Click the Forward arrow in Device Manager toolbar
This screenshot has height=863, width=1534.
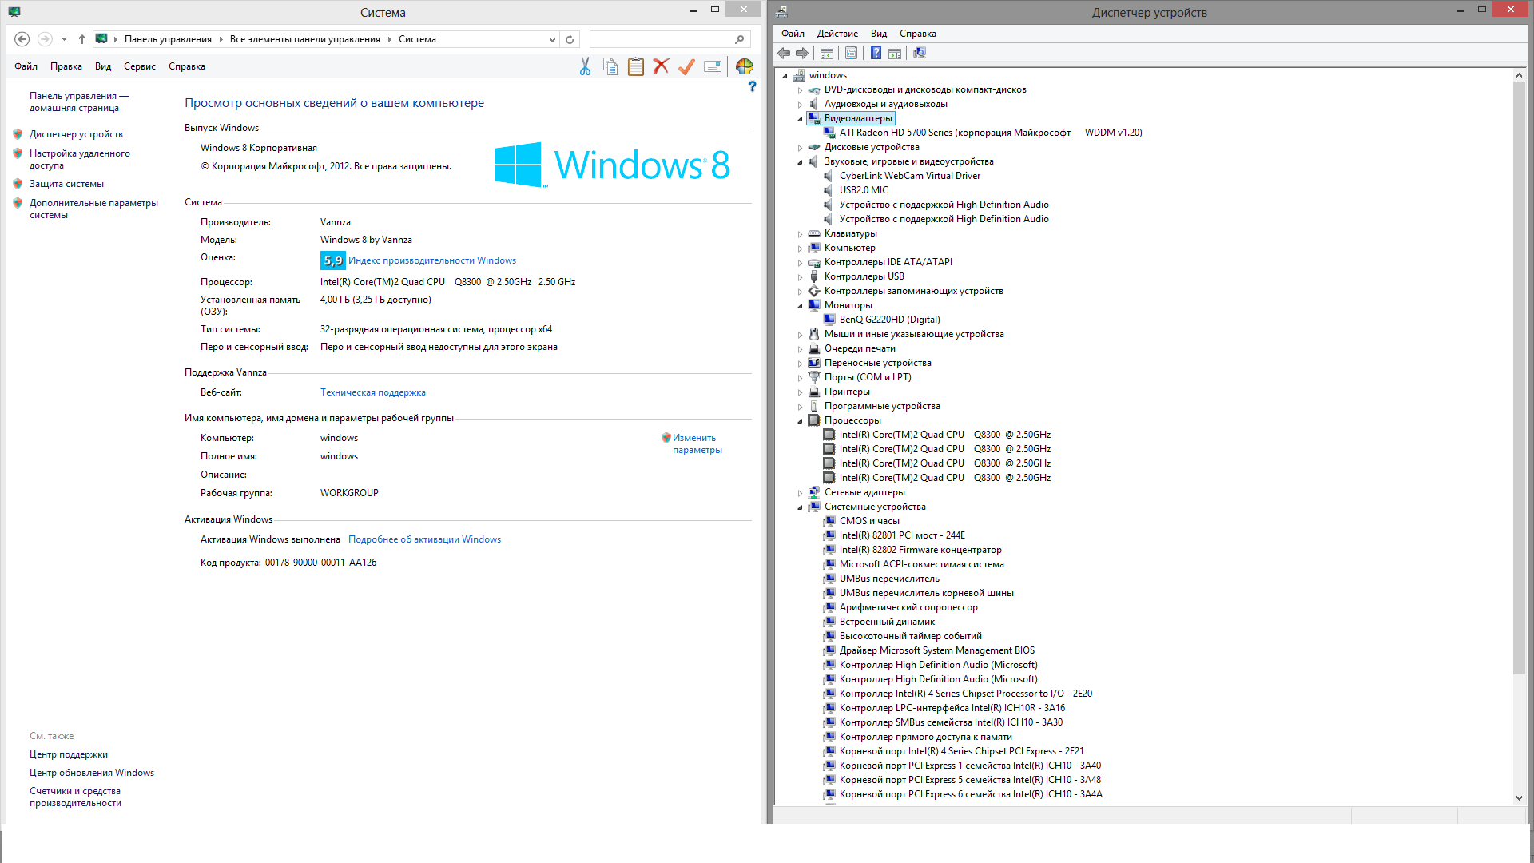pyautogui.click(x=802, y=53)
